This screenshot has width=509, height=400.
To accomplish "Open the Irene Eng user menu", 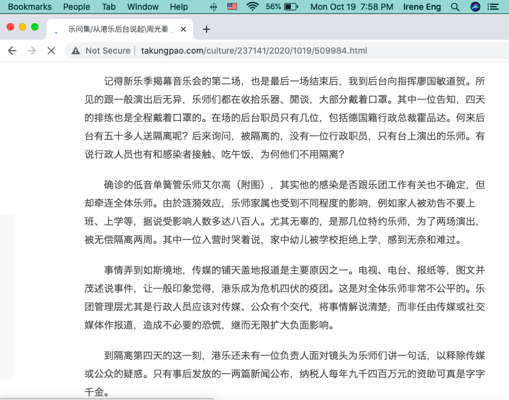I will tap(422, 7).
